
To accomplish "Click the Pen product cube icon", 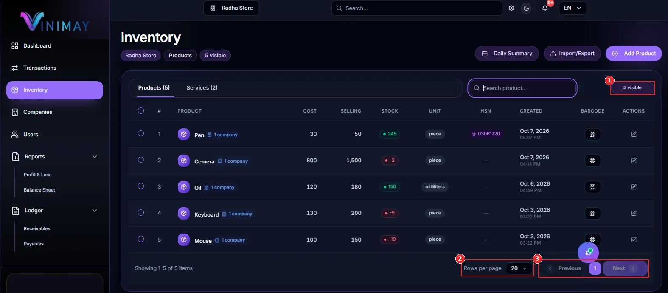I will point(184,134).
